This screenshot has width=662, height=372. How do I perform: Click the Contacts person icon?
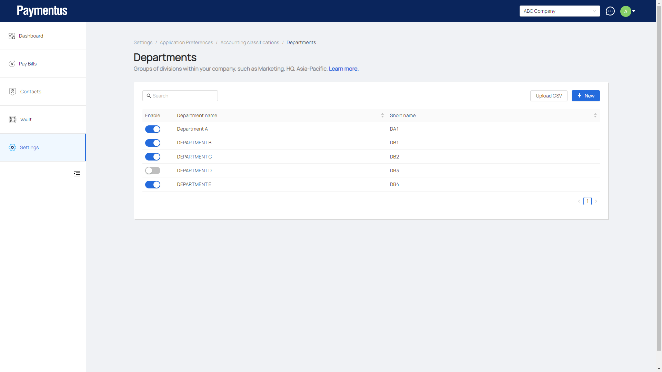12,92
